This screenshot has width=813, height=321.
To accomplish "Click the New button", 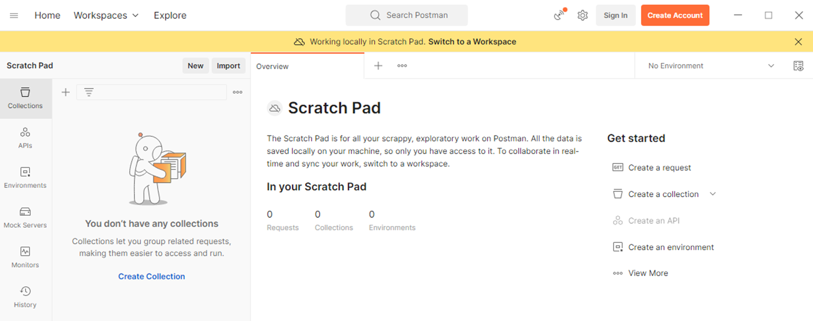I will coord(195,66).
